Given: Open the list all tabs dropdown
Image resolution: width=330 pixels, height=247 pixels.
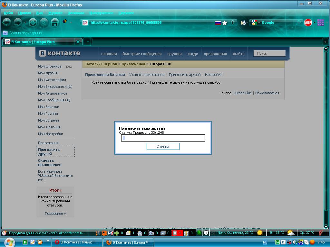Looking at the screenshot, I should (325, 42).
